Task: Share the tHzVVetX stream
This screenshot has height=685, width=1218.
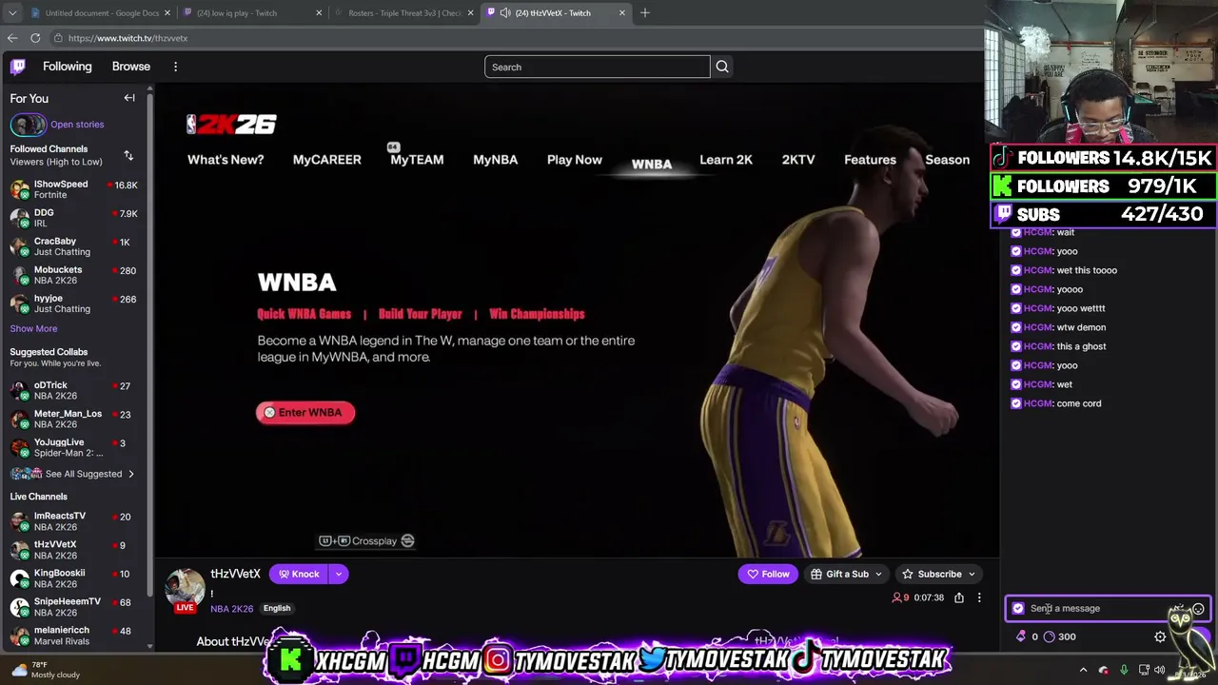Action: tap(959, 597)
